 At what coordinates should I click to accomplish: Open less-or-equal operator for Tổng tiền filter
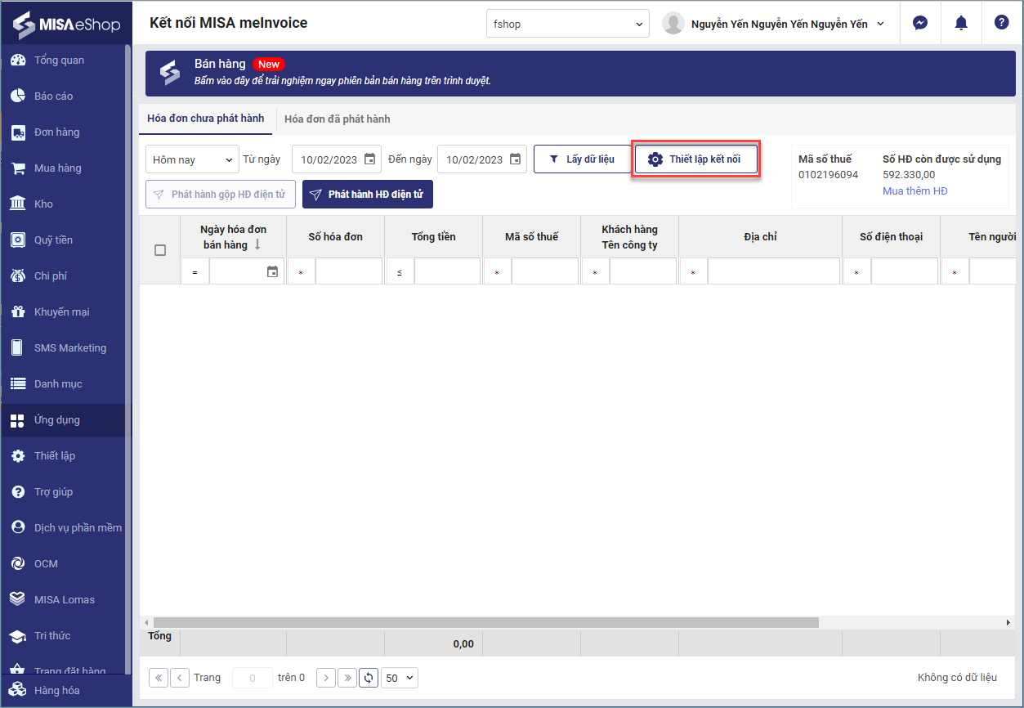pos(400,271)
